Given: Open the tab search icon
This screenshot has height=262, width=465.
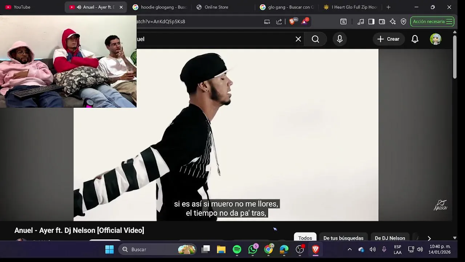Looking at the screenshot, I should 343,21.
